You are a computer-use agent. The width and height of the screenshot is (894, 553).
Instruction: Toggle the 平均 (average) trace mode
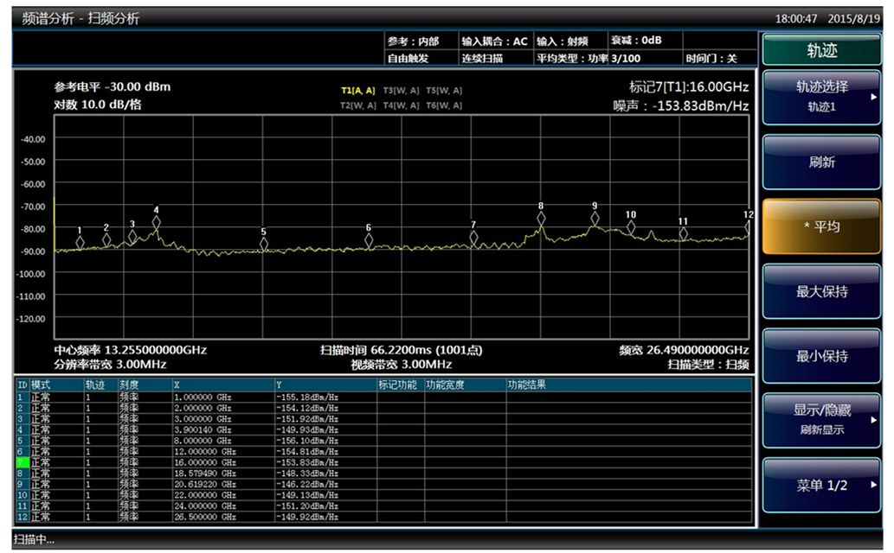click(821, 226)
